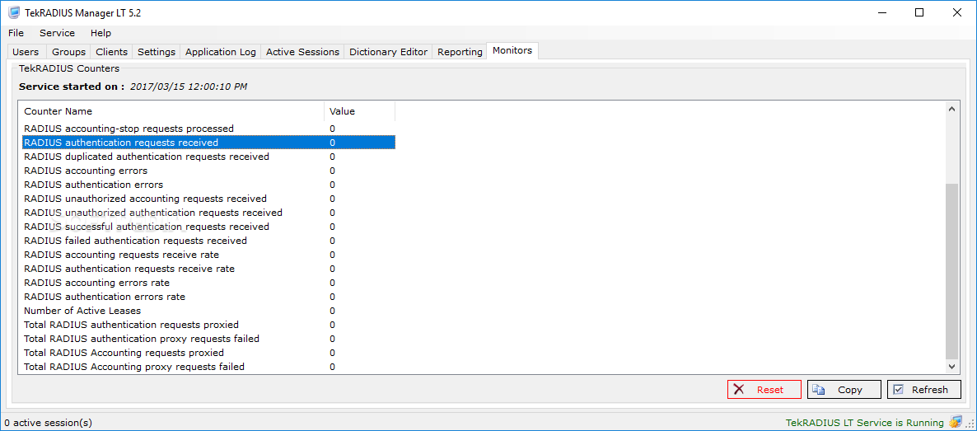The width and height of the screenshot is (977, 431).
Task: Select 'RADIUS accounting requests receive rate' row
Action: click(208, 255)
